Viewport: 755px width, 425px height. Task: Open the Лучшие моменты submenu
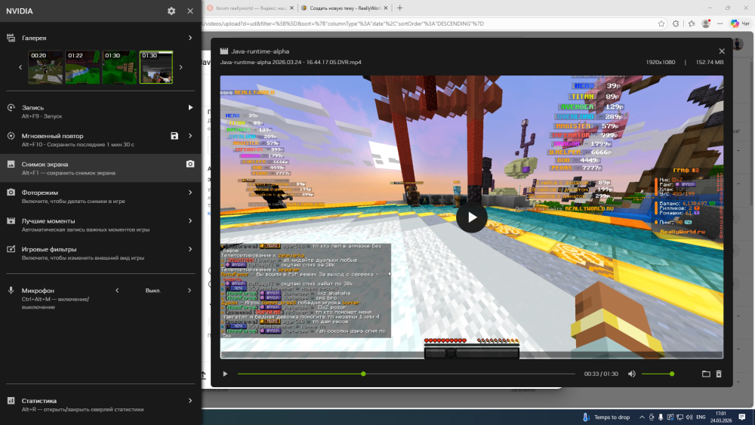point(190,221)
